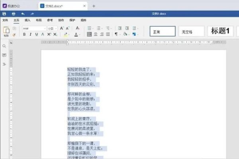Add a new tab with the plus button
Screen dimensions: 239x159
(94, 6)
